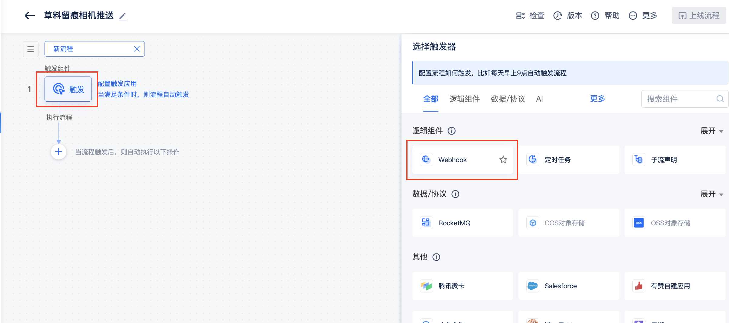729x323 pixels.
Task: Switch to the 数据/协议 tab
Action: tap(508, 99)
